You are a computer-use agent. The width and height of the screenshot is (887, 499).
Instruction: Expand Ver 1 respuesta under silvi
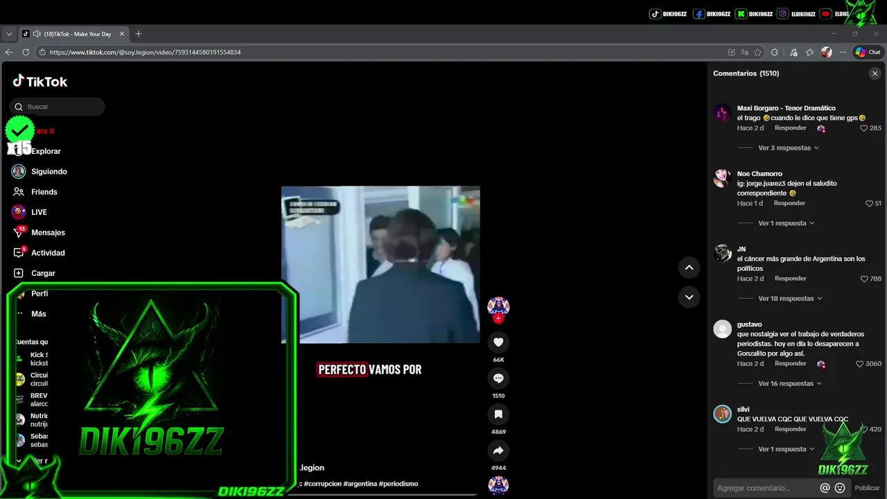[787, 449]
